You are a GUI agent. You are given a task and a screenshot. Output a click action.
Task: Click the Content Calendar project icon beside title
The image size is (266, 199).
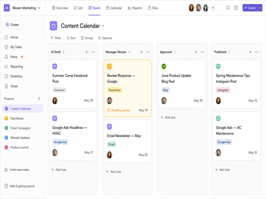pos(54,26)
